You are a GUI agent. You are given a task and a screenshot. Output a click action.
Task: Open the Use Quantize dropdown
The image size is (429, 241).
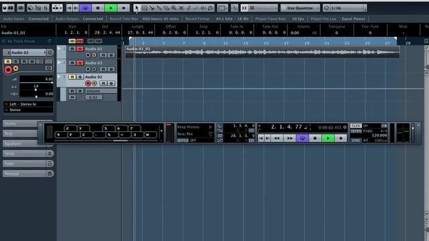[300, 8]
